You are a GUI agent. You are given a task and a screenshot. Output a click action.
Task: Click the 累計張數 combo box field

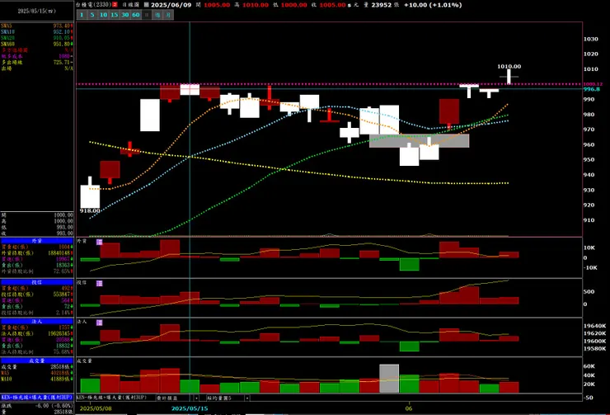[x=177, y=398]
